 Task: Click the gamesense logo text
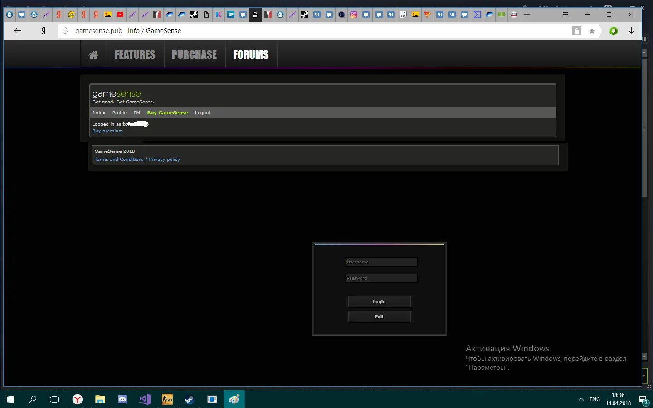117,94
